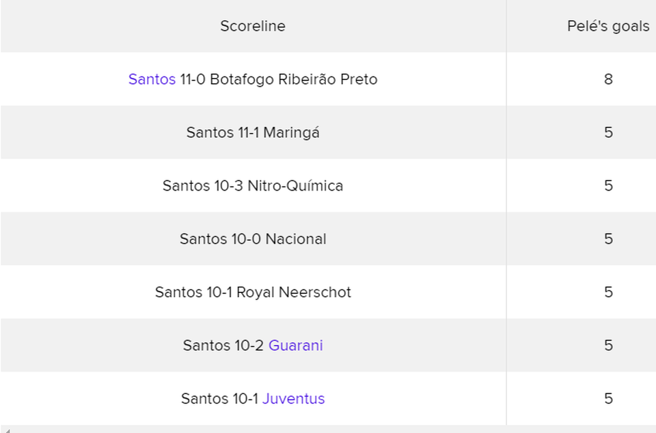The image size is (656, 433).
Task: Click the horizontal scrollbar track at bottom
Action: [x=331, y=430]
